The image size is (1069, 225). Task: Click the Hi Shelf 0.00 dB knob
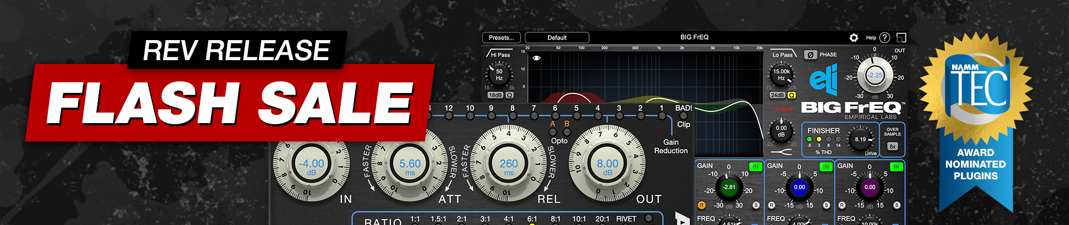tap(781, 131)
